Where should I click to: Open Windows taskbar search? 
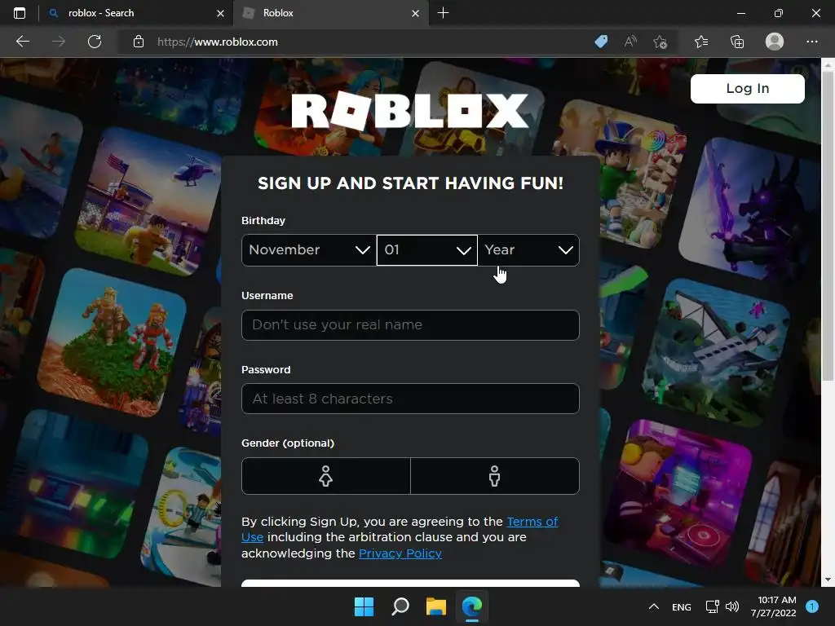click(x=400, y=606)
